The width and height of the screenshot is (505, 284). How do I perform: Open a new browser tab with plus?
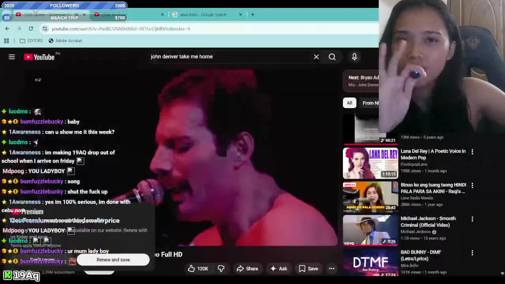click(252, 15)
